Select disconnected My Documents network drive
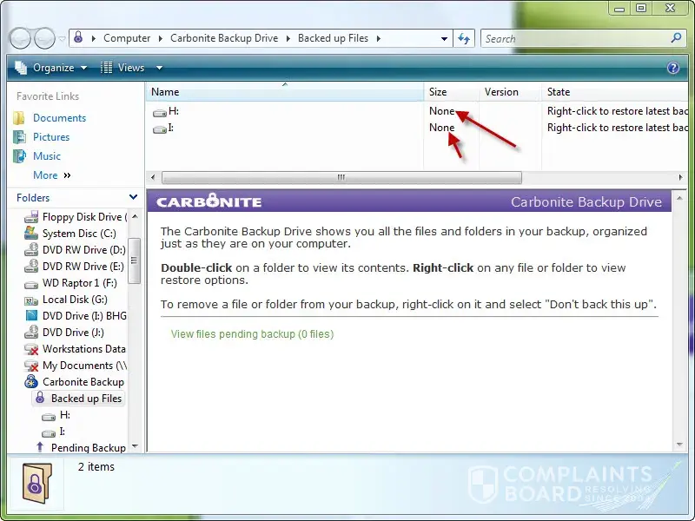Screen dimensions: 695x521 [x=76, y=366]
